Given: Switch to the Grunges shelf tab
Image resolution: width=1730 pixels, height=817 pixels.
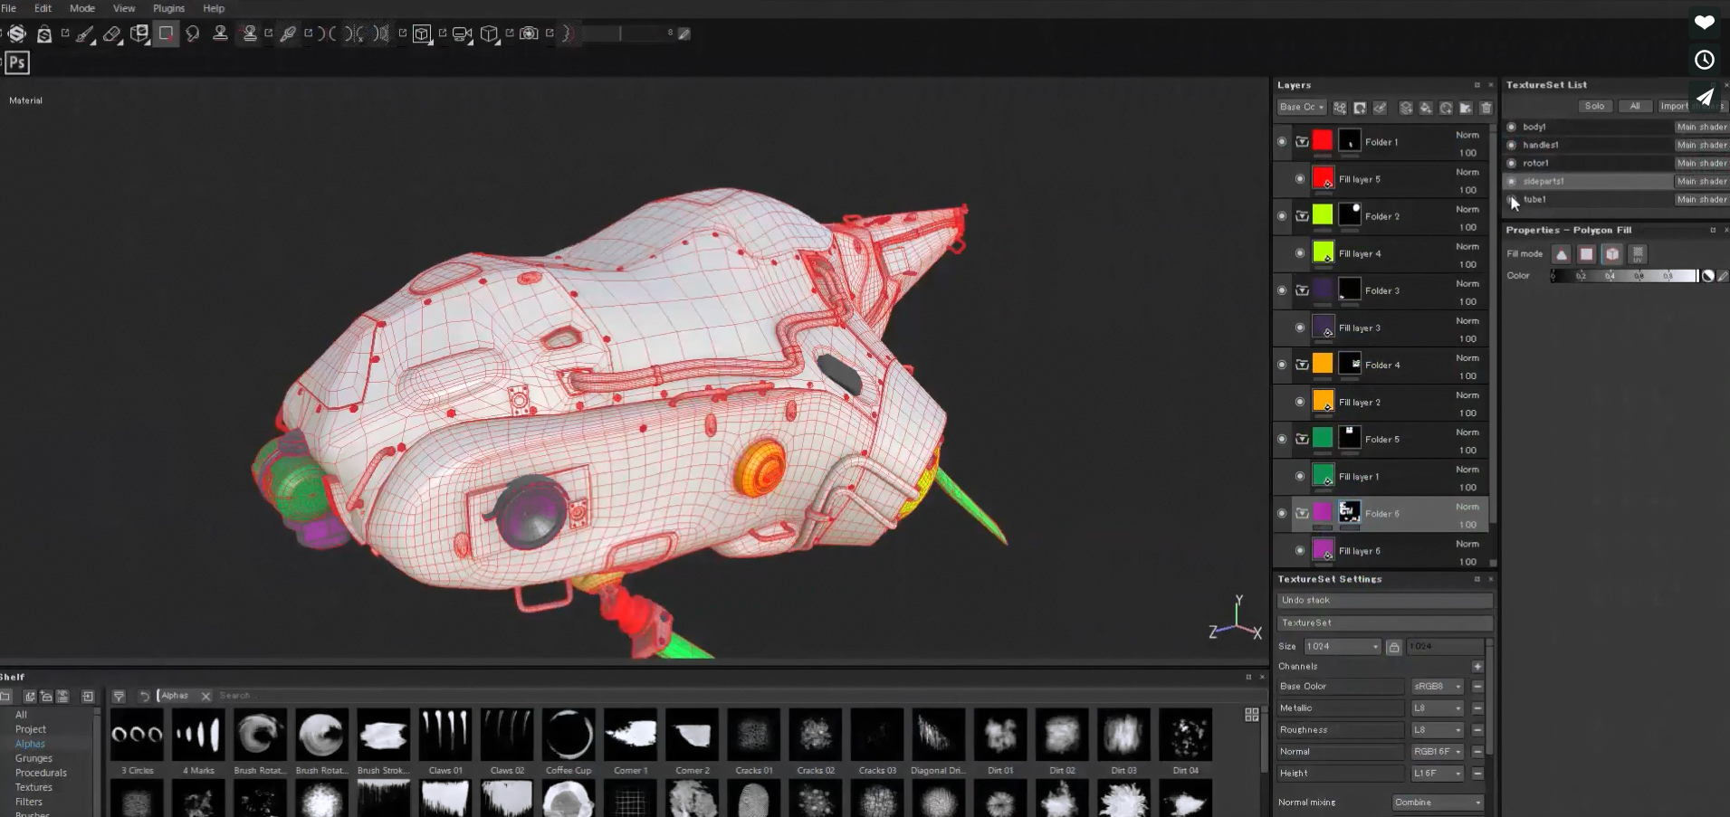Looking at the screenshot, I should 33,758.
